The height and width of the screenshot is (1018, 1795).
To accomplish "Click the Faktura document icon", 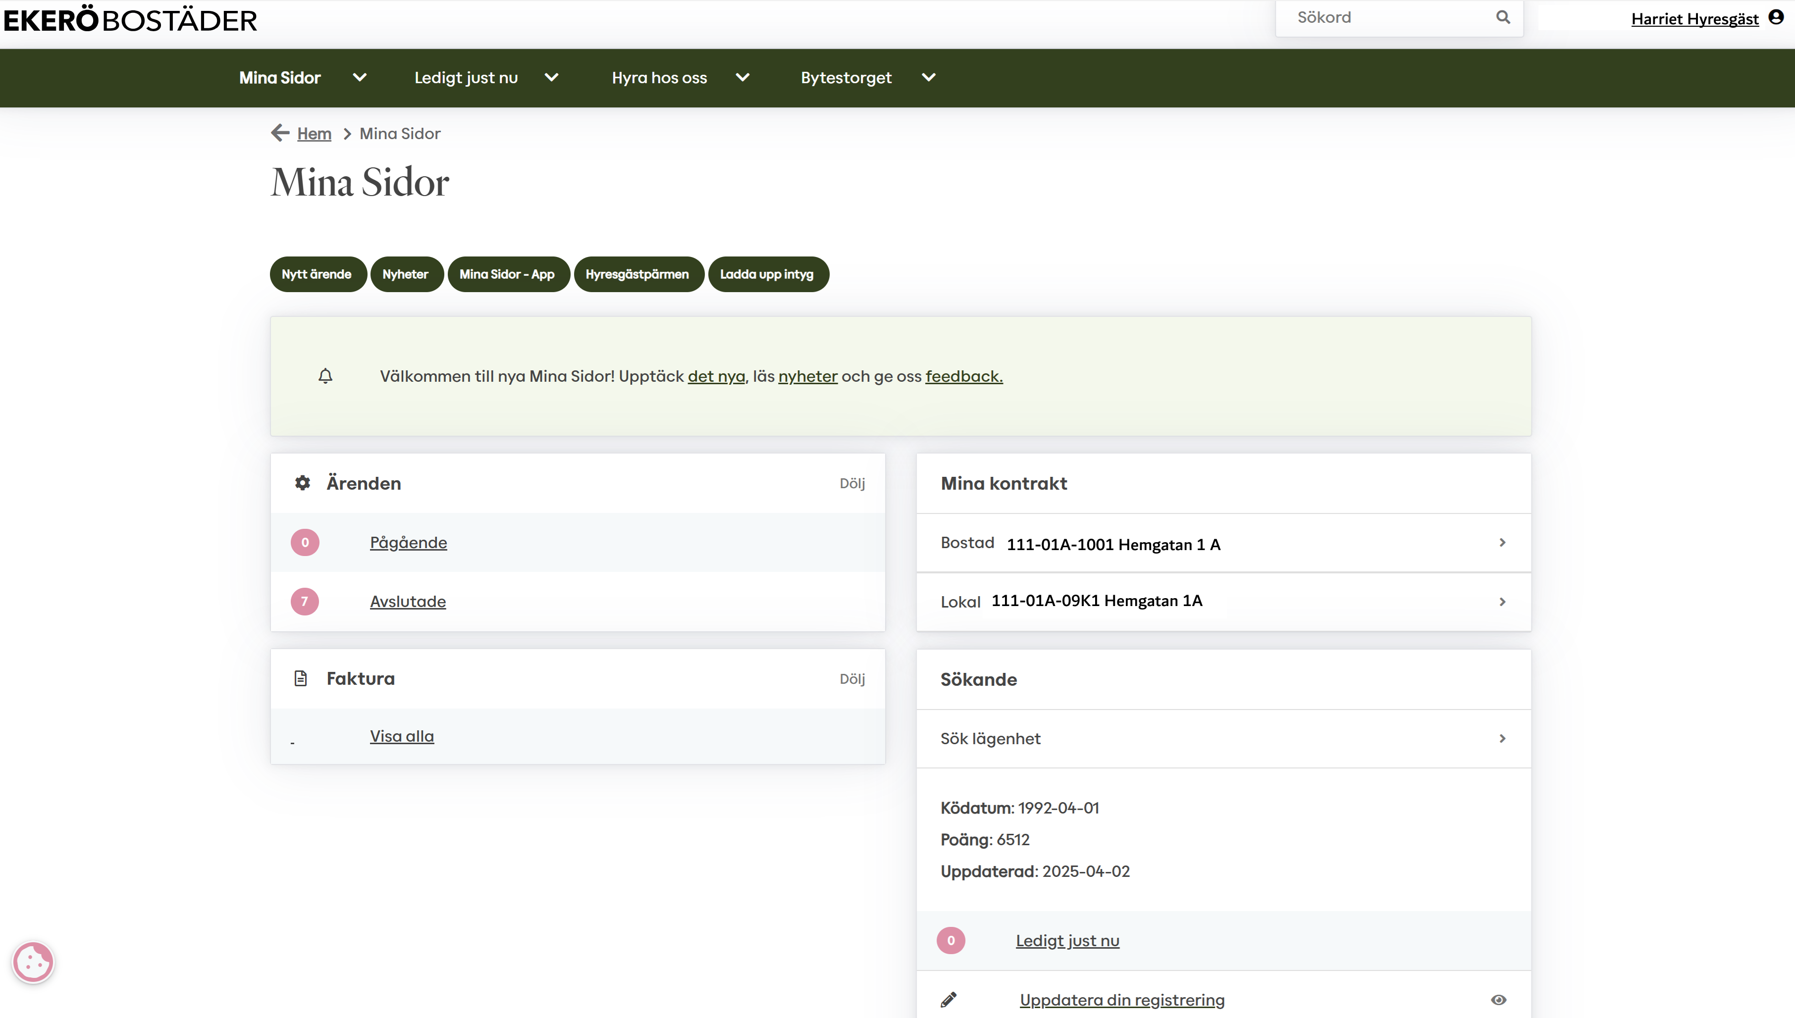I will coord(301,678).
